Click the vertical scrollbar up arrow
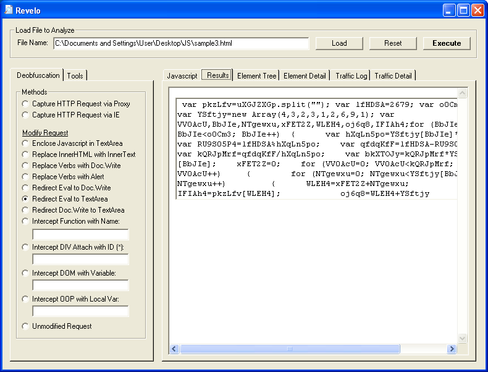The height and width of the screenshot is (372, 488). 462,93
